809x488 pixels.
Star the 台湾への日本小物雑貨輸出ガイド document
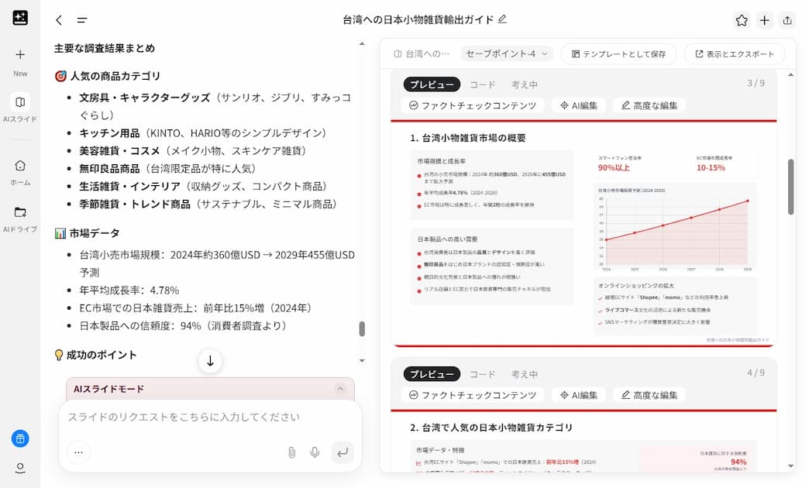pyautogui.click(x=742, y=21)
